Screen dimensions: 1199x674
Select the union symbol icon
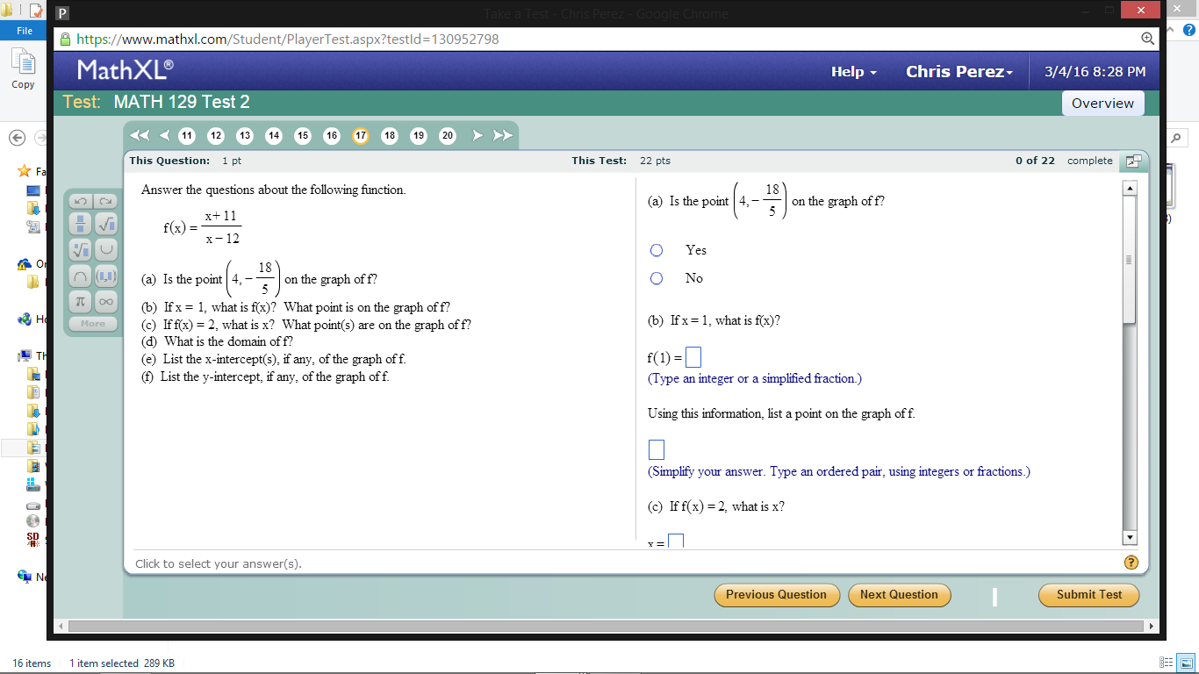[x=106, y=249]
